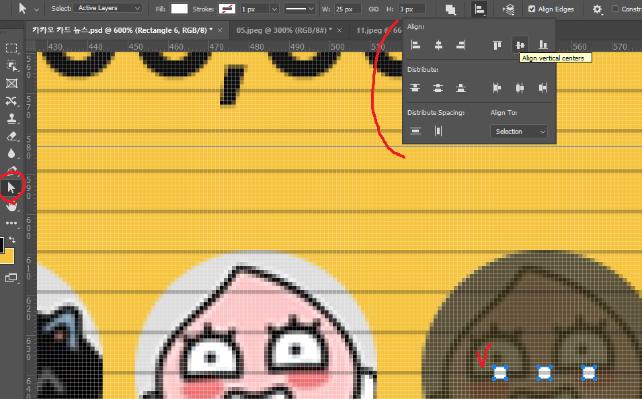The height and width of the screenshot is (399, 642).
Task: Click the middle selected white rectangle
Action: [545, 373]
